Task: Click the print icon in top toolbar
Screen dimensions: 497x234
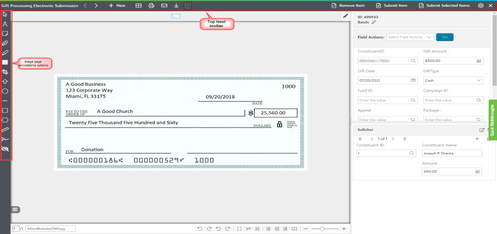Action: (x=151, y=6)
